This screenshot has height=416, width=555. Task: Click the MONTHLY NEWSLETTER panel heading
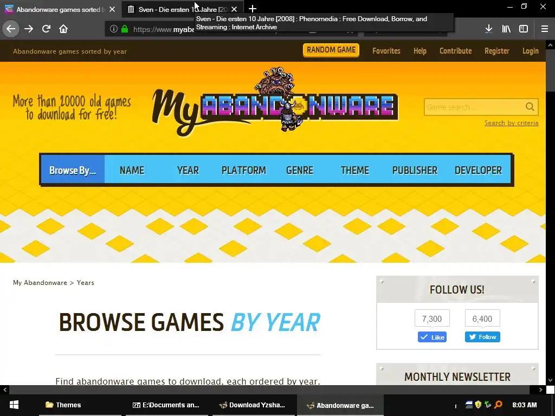[x=457, y=377]
